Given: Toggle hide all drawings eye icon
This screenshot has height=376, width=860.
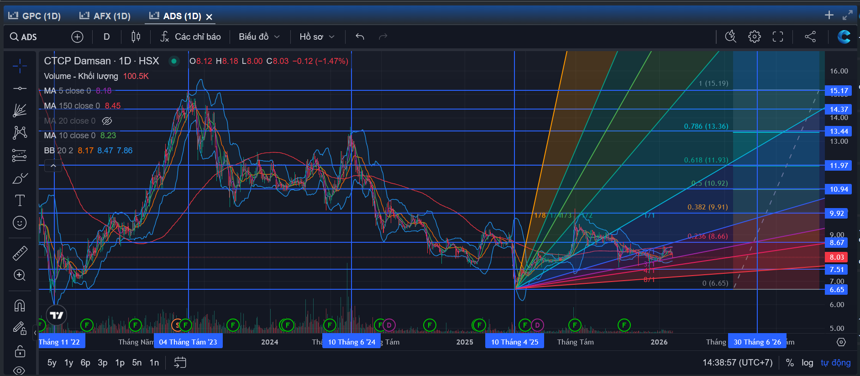Looking at the screenshot, I should [20, 370].
